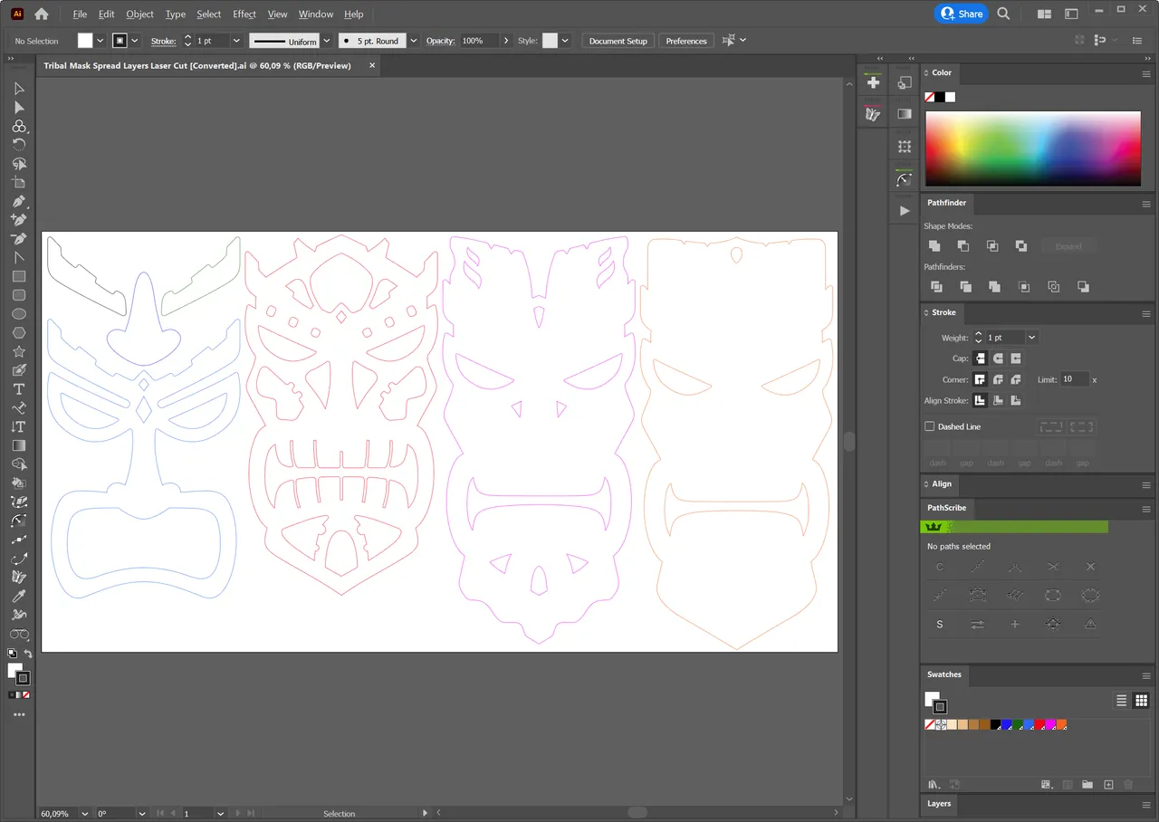Choose Projecting Cap stroke option

[1016, 358]
